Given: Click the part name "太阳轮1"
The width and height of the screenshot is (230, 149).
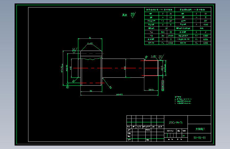Looking at the screenshot, I should click(x=200, y=129).
